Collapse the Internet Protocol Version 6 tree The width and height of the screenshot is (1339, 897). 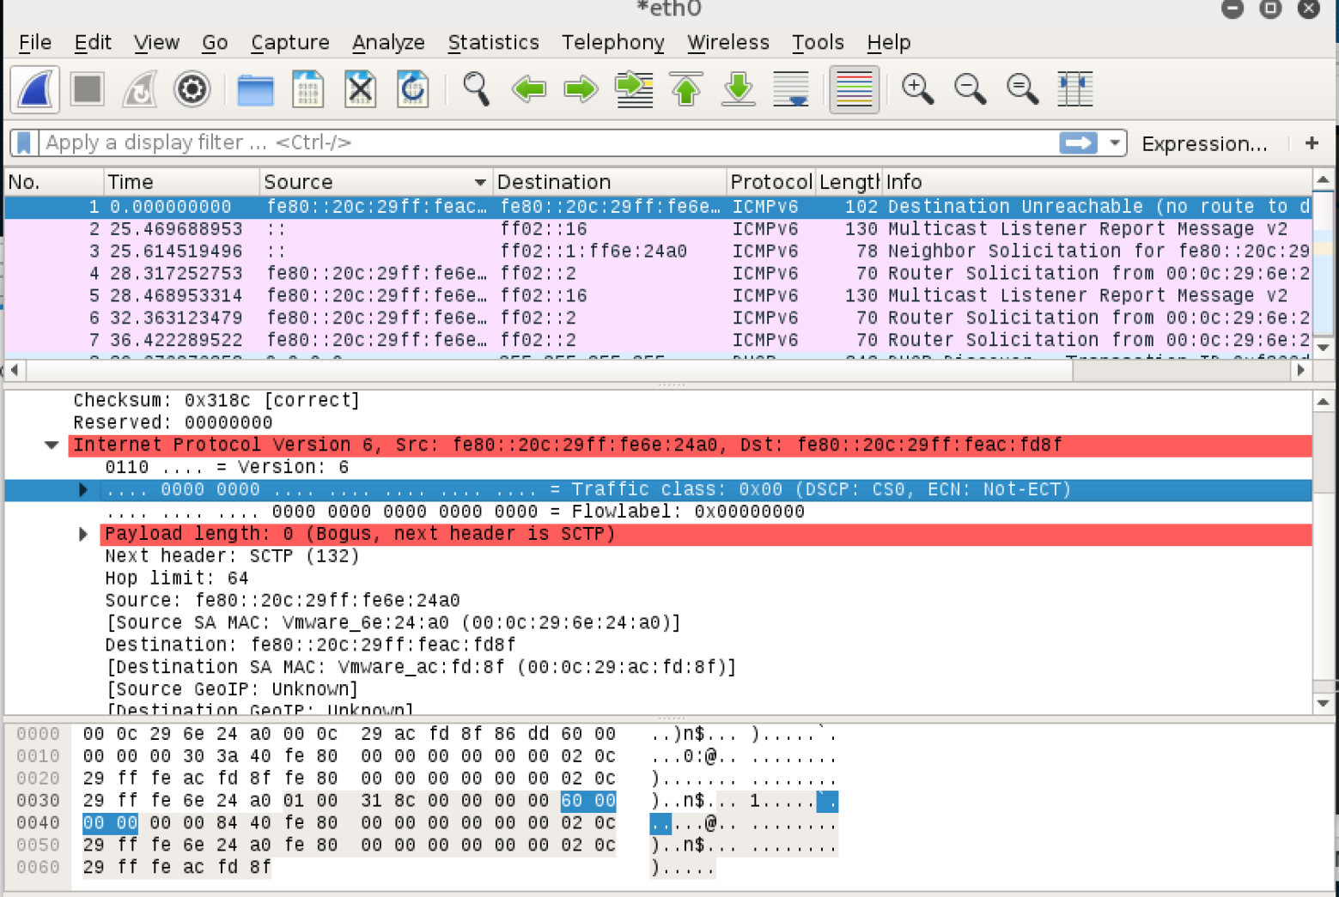click(52, 445)
